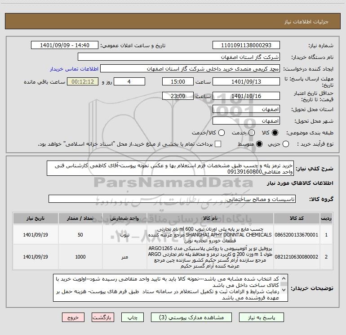Image resolution: width=346 pixels, height=335 pixels.
Task: Click the واحد شمارش column header
Action: click(x=124, y=218)
